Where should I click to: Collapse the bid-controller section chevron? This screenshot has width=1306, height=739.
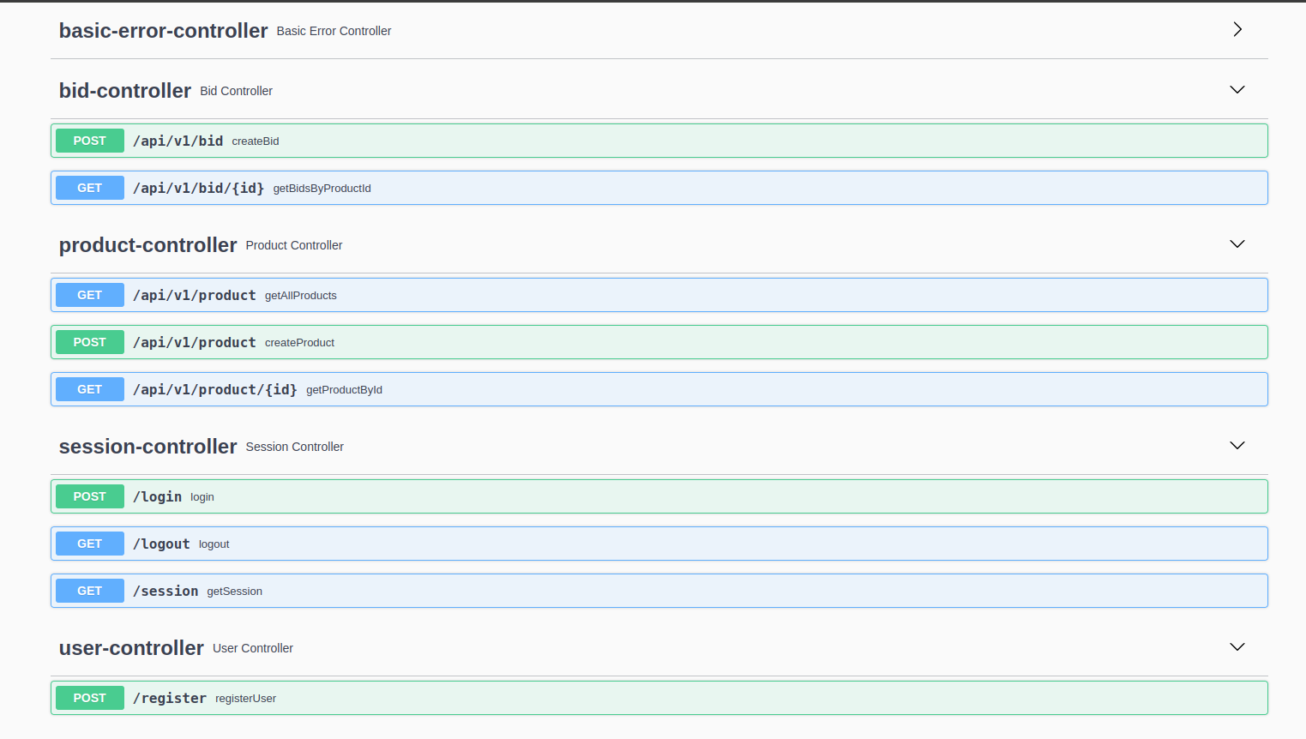[x=1237, y=90]
